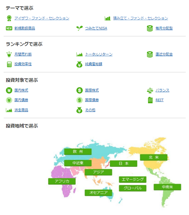Click the crown icon beside 月間売れ筋
Screen dimensions: 189x215
9,54
